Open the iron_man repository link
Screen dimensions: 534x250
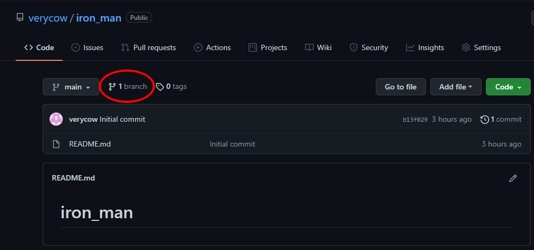(98, 18)
